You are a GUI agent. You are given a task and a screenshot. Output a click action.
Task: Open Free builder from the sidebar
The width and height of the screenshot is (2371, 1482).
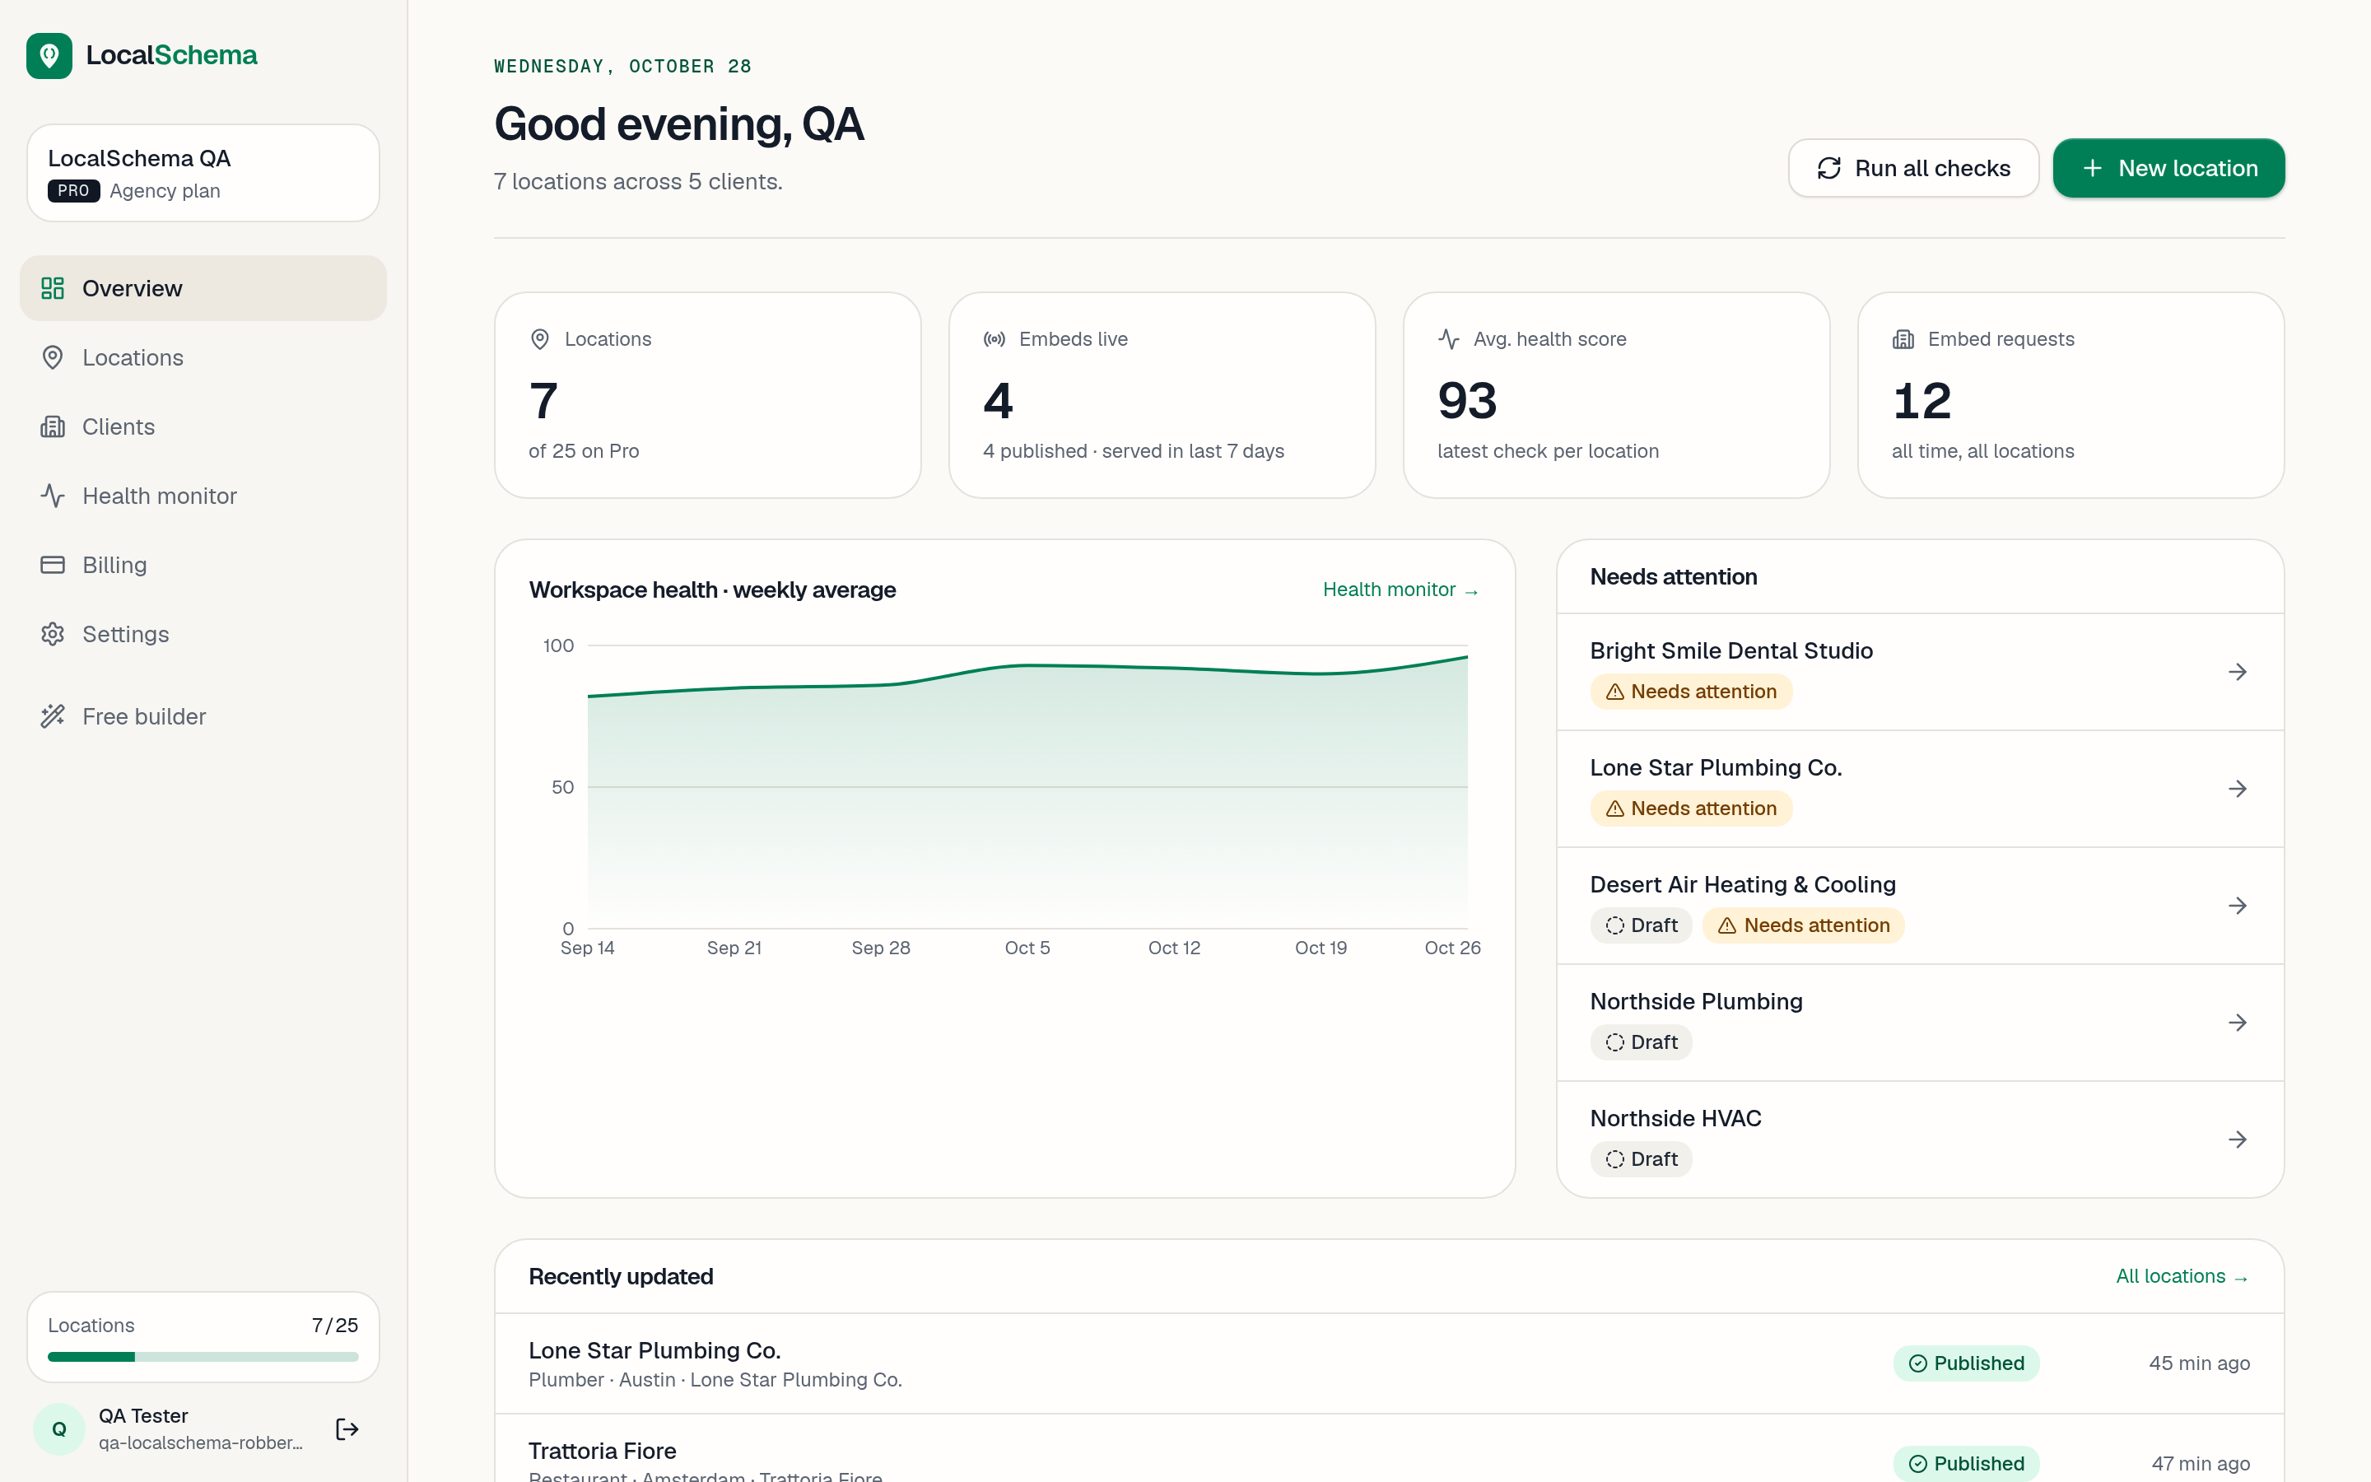tap(203, 716)
